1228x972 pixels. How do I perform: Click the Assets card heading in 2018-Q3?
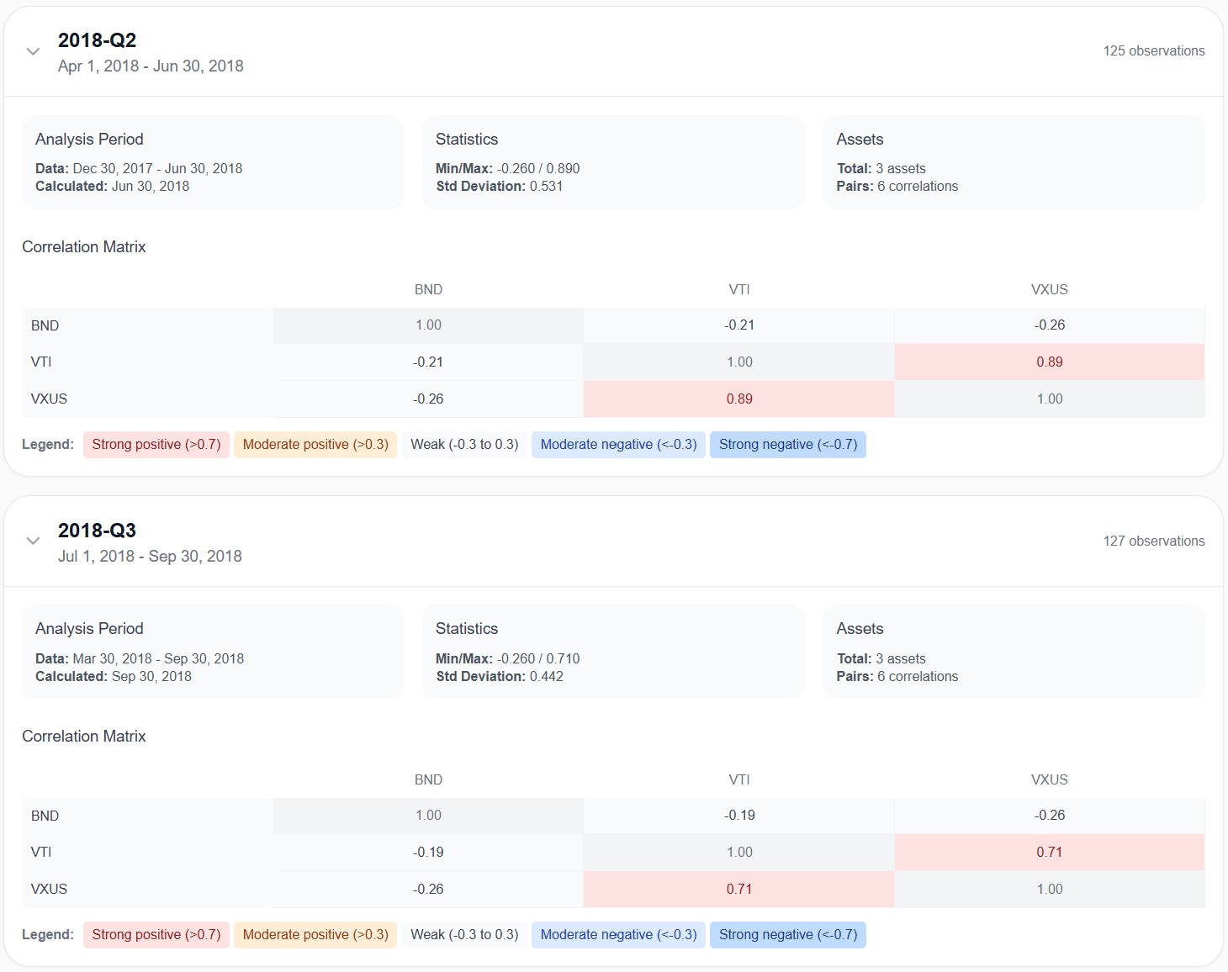[x=860, y=629]
